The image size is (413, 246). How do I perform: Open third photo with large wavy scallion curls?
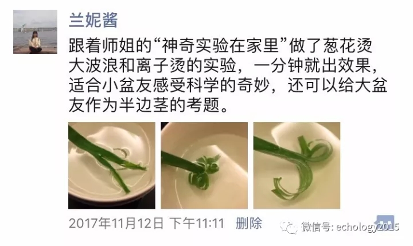[x=297, y=166]
